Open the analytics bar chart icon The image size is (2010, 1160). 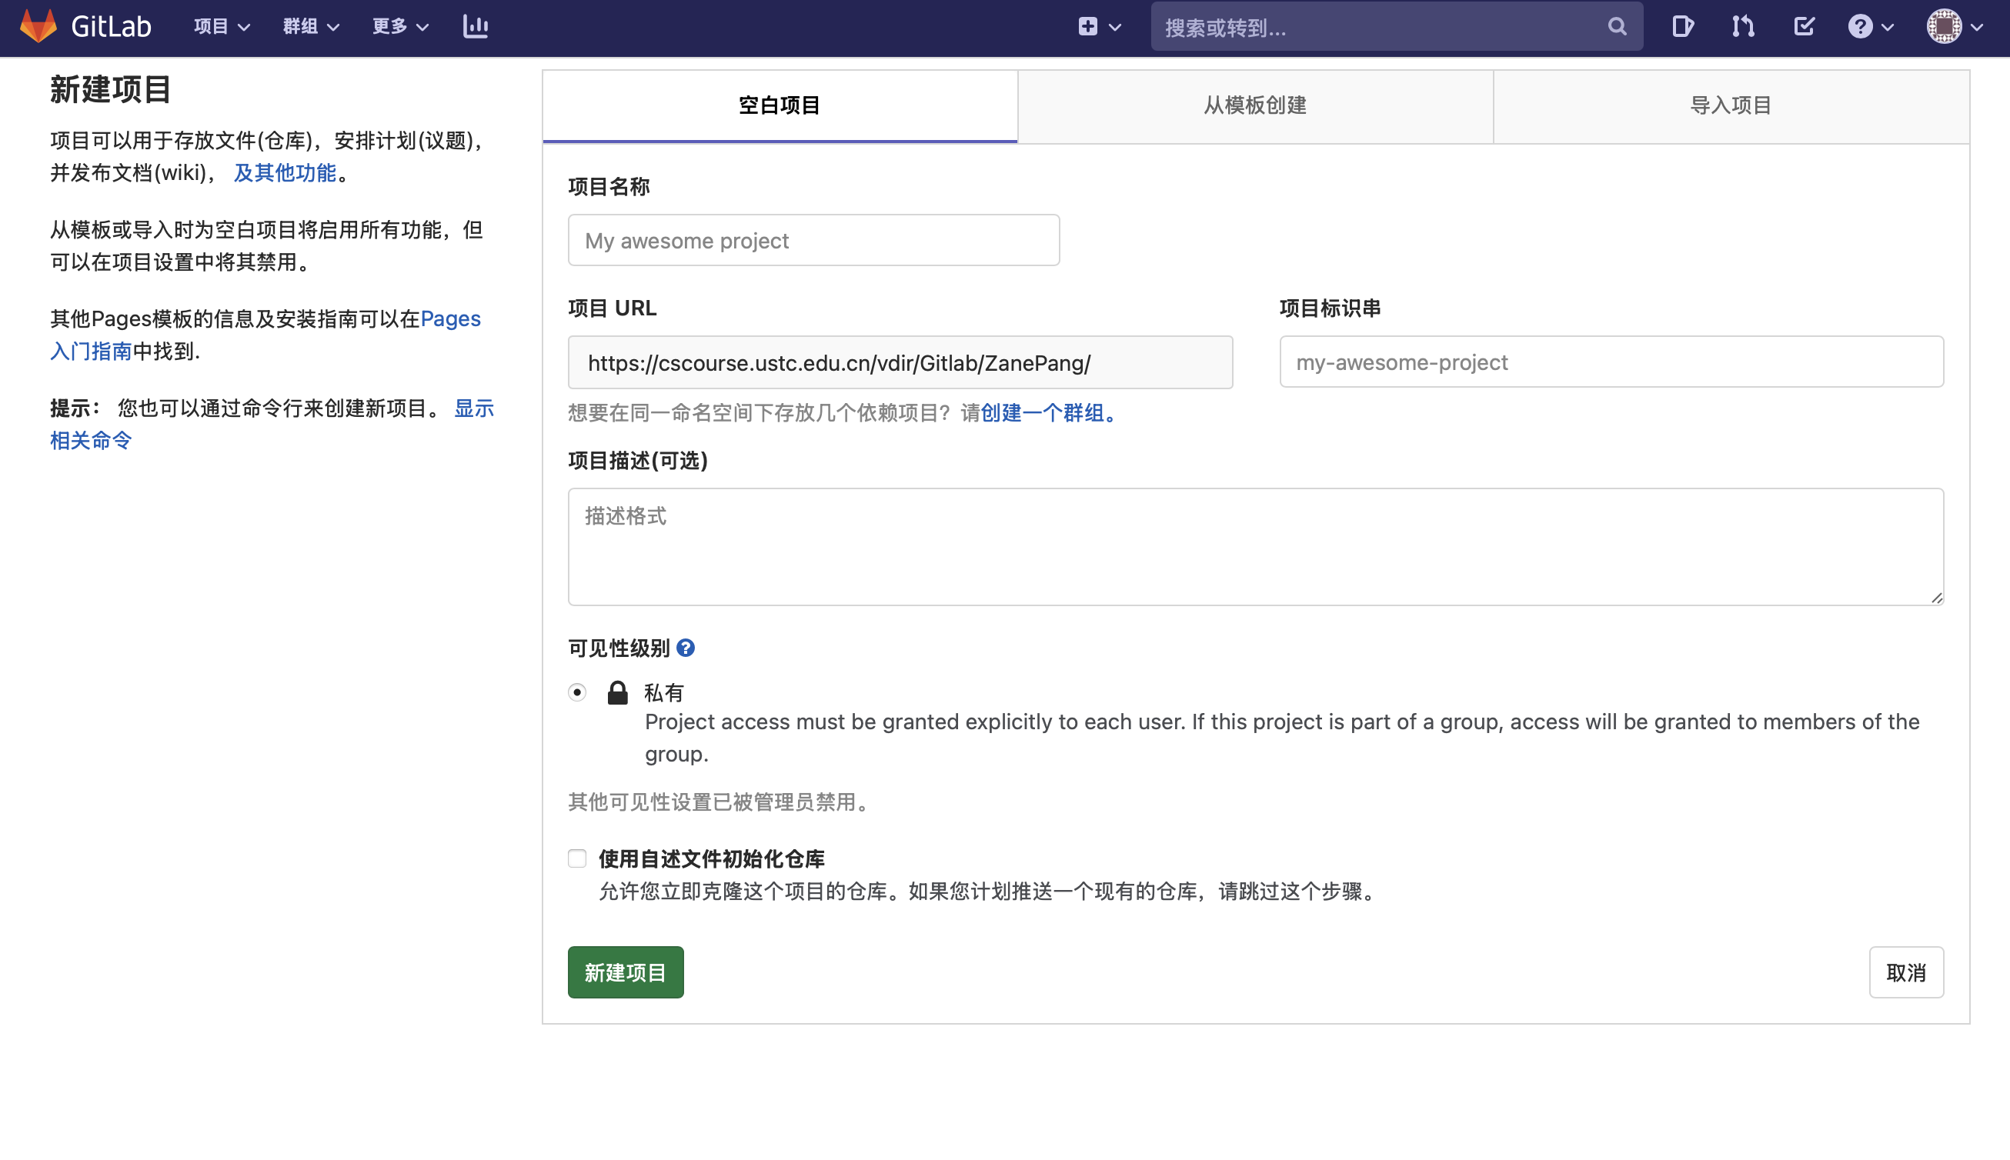(475, 26)
